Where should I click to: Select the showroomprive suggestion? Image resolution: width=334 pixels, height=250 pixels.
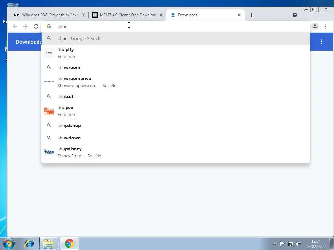click(175, 82)
